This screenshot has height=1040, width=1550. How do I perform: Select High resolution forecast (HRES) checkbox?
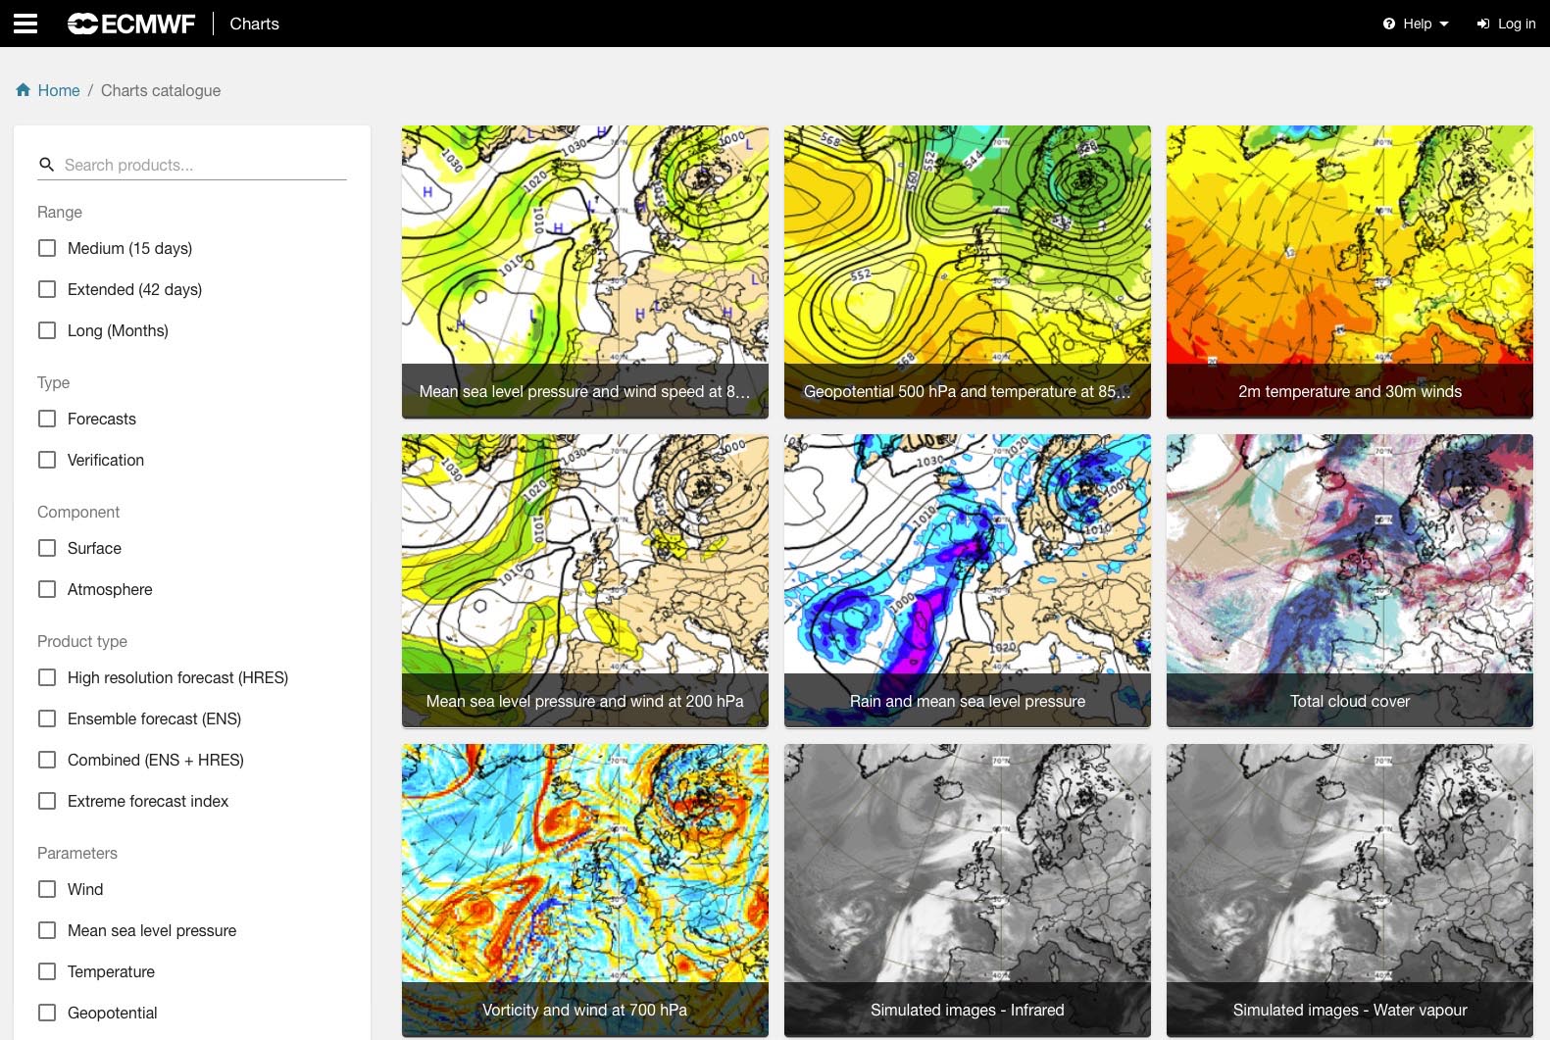point(47,677)
